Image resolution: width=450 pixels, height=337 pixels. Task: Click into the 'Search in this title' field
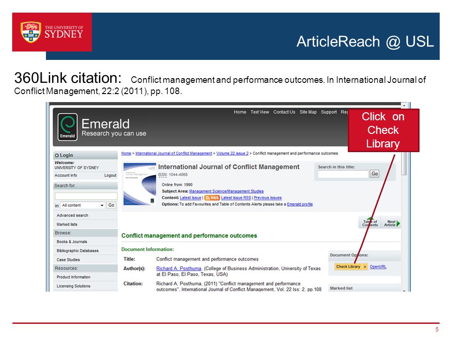pos(343,174)
